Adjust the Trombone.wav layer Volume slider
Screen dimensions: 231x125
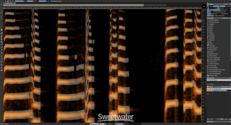(x=220, y=91)
